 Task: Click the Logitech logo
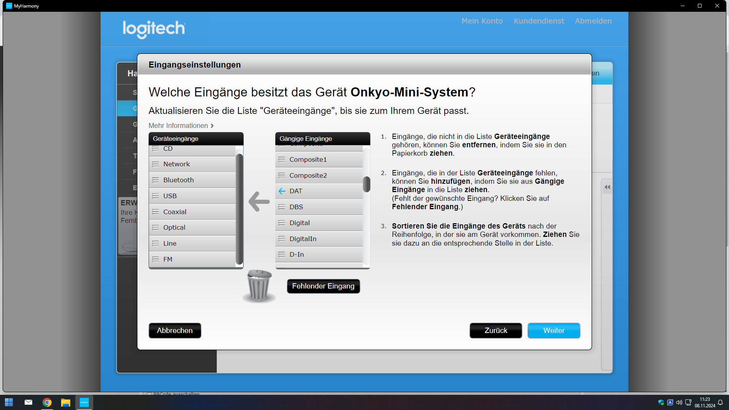154,29
